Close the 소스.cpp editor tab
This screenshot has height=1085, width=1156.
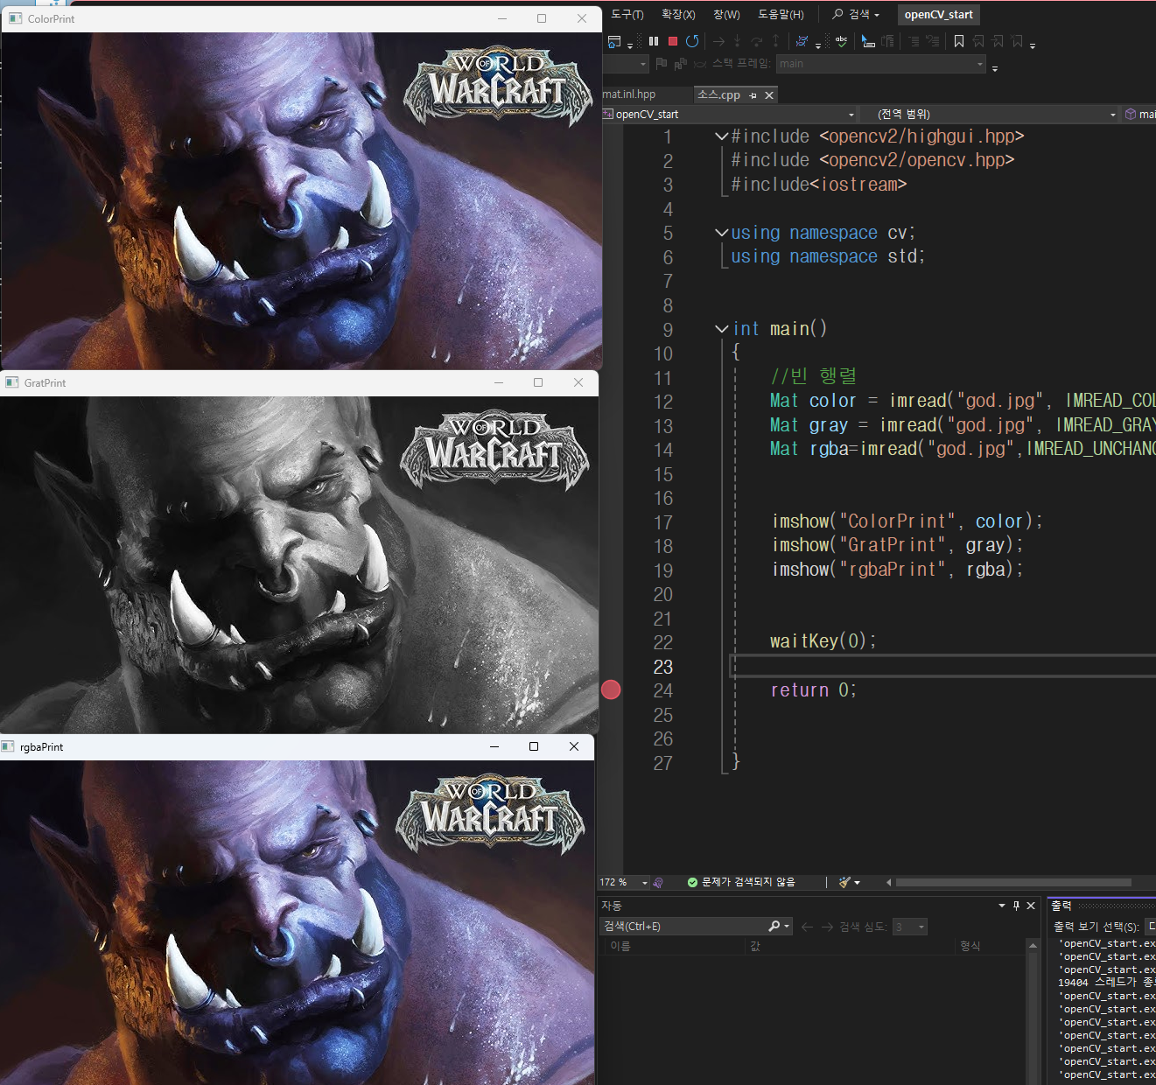pos(769,95)
